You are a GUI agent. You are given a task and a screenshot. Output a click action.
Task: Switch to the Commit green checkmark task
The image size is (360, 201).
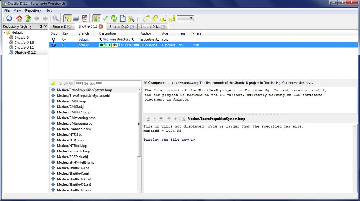click(105, 18)
